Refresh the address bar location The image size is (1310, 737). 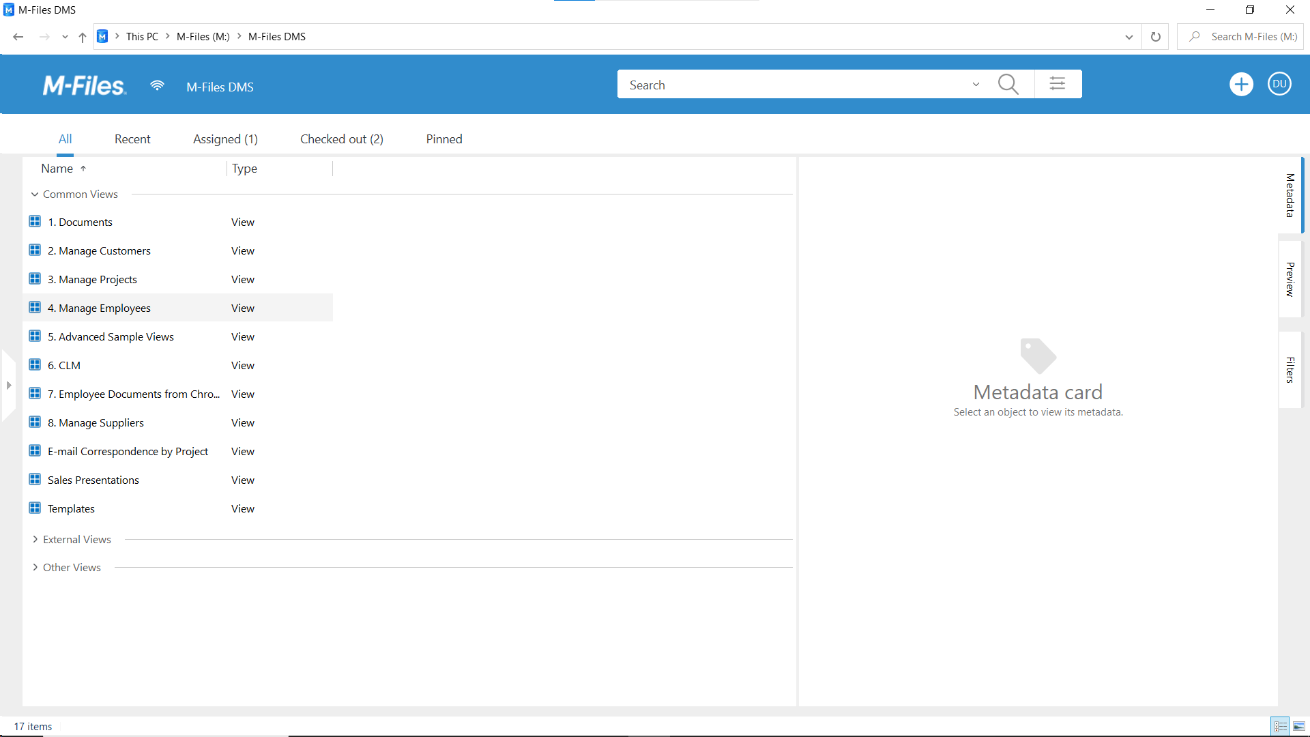coord(1155,37)
